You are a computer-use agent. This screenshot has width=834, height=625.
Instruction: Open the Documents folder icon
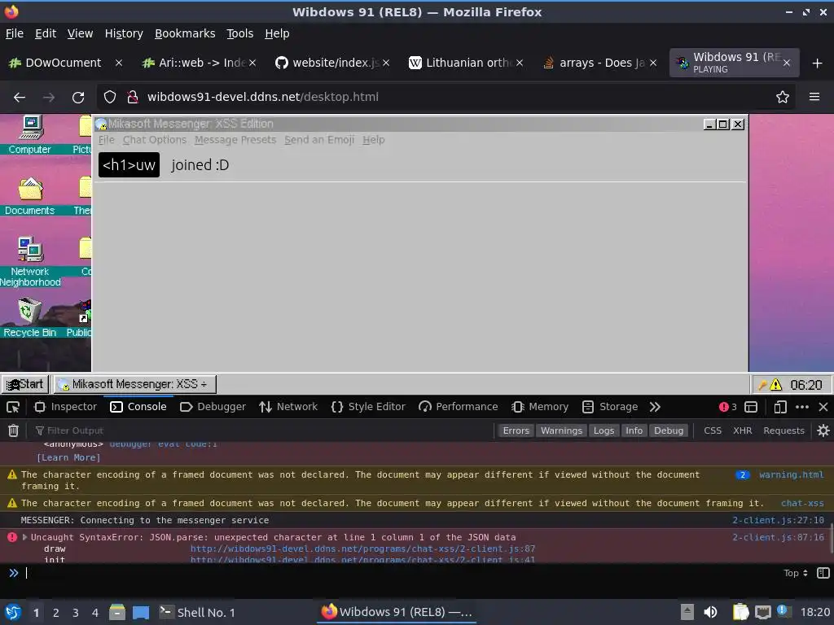click(30, 196)
